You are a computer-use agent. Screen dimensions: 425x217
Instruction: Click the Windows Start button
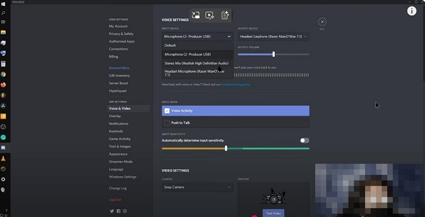coord(3,4)
